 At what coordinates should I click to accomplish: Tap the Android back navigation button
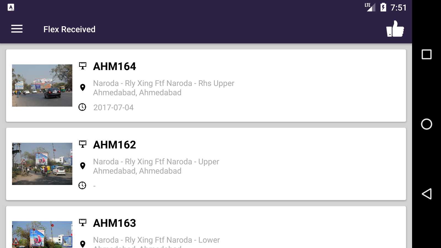427,194
